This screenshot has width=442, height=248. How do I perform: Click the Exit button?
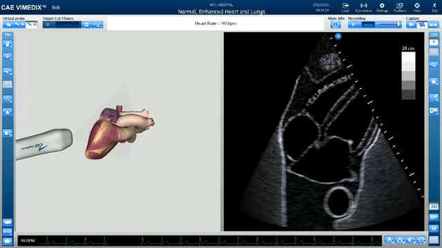[x=434, y=8]
